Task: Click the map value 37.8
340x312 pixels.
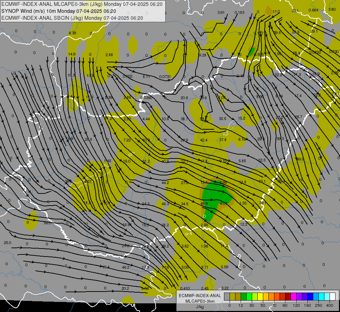Action: (223, 140)
